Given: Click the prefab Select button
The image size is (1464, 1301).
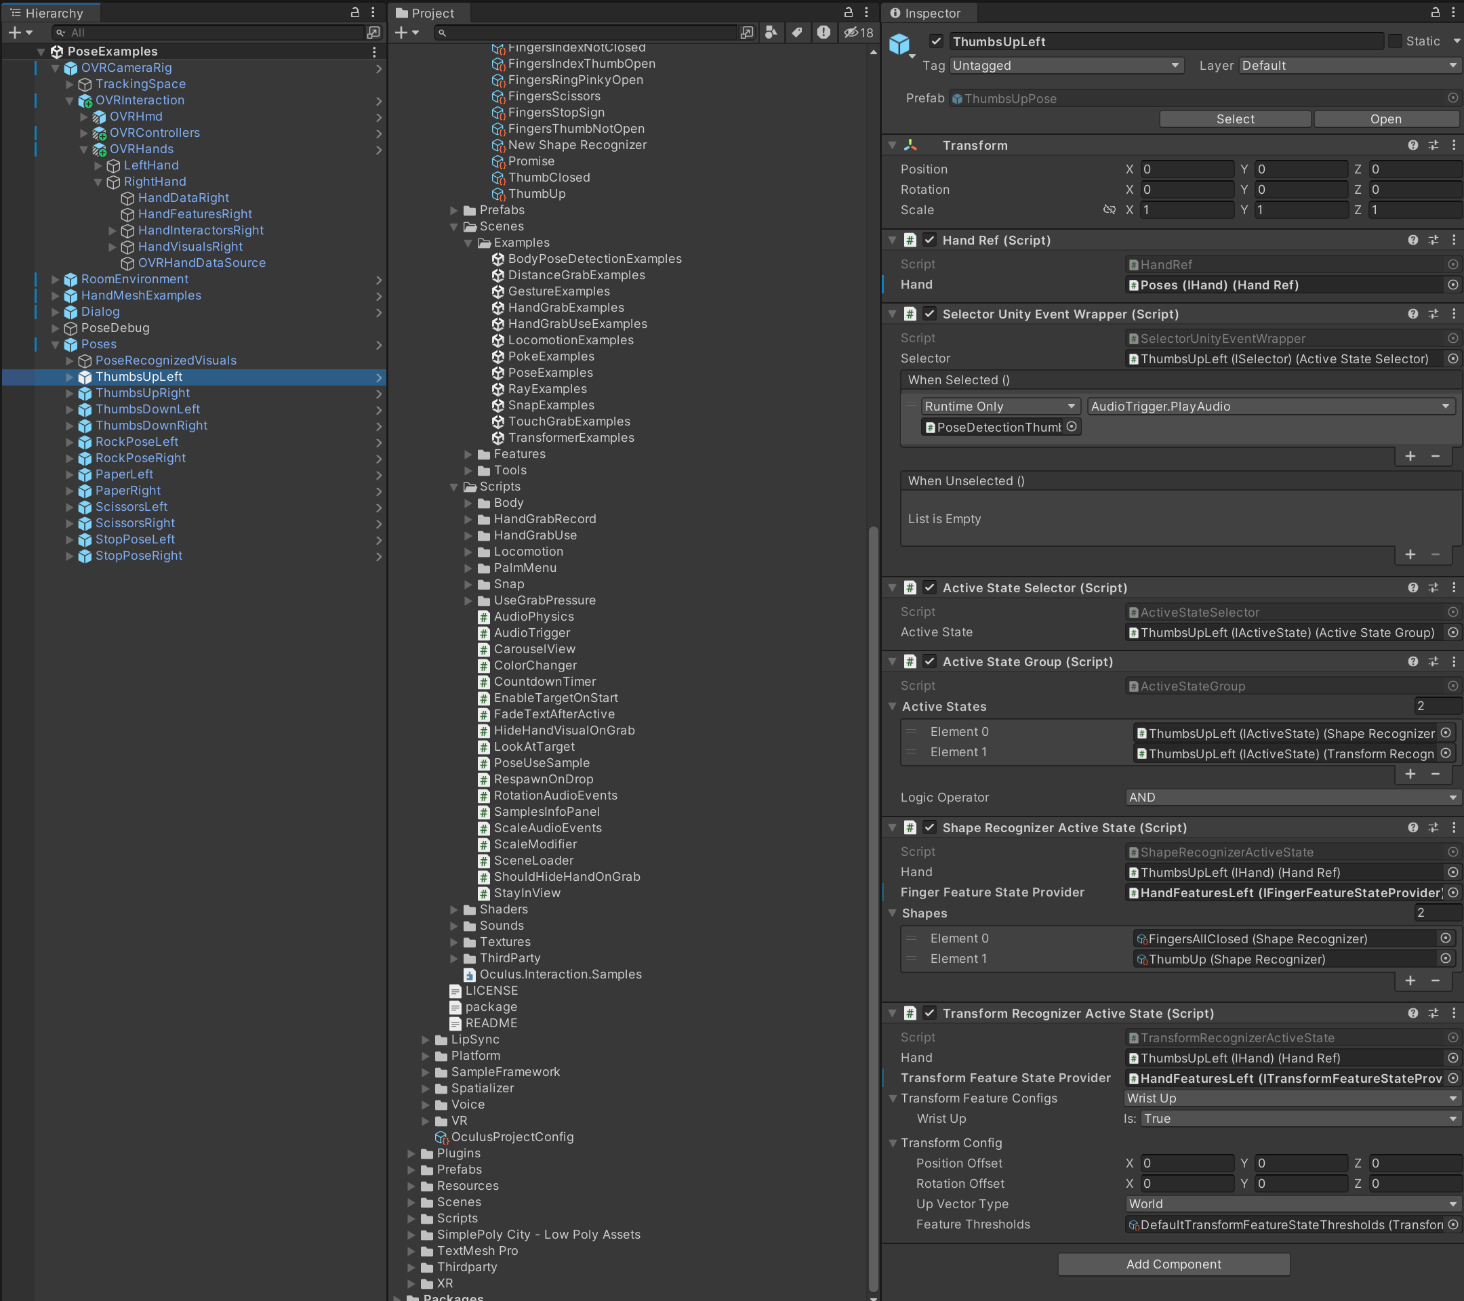Looking at the screenshot, I should click(x=1235, y=119).
